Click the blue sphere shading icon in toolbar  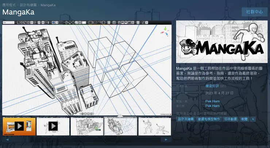pos(53,23)
